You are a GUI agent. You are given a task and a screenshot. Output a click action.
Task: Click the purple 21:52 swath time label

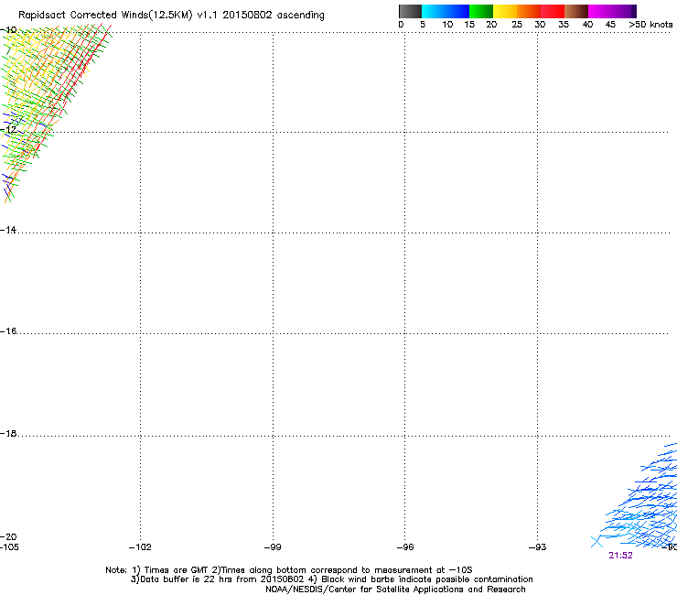point(620,556)
